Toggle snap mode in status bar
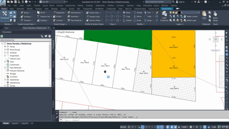Screen dimensions: 229x129 coord(132,127)
